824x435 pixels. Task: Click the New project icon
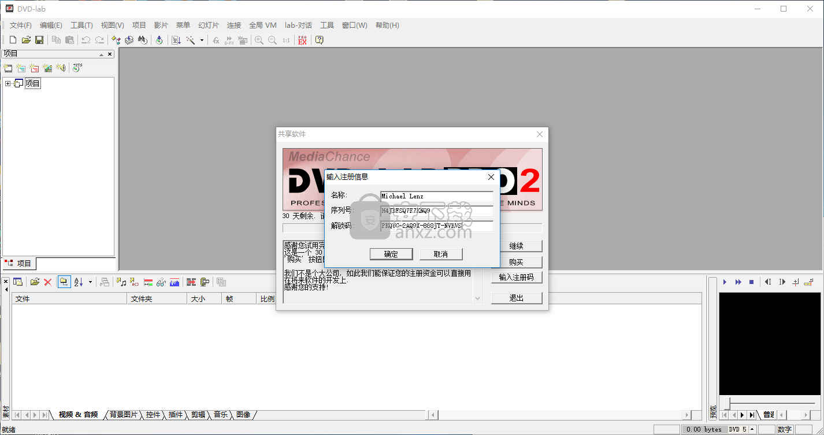13,40
